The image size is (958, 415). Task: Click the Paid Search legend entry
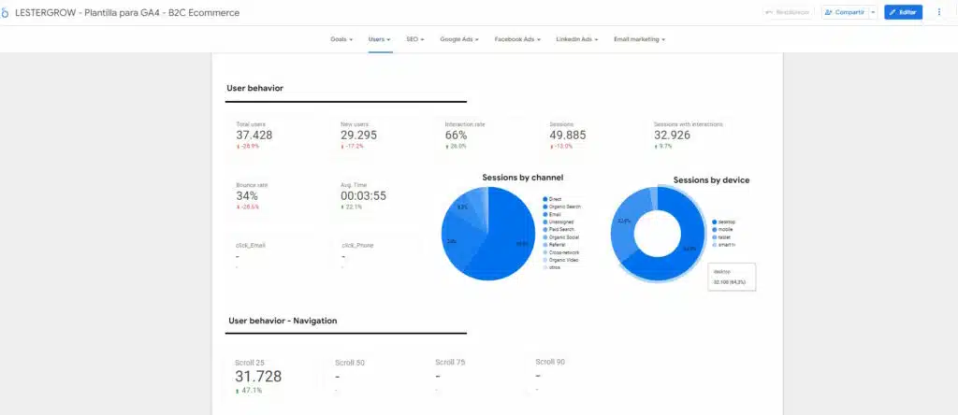(x=558, y=230)
